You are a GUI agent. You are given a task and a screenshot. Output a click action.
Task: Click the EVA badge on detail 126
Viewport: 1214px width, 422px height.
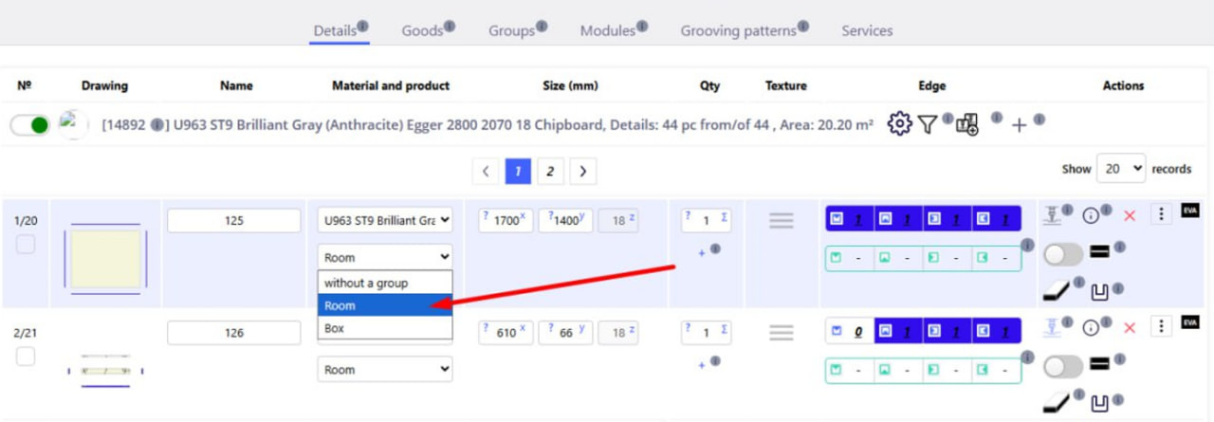point(1190,322)
